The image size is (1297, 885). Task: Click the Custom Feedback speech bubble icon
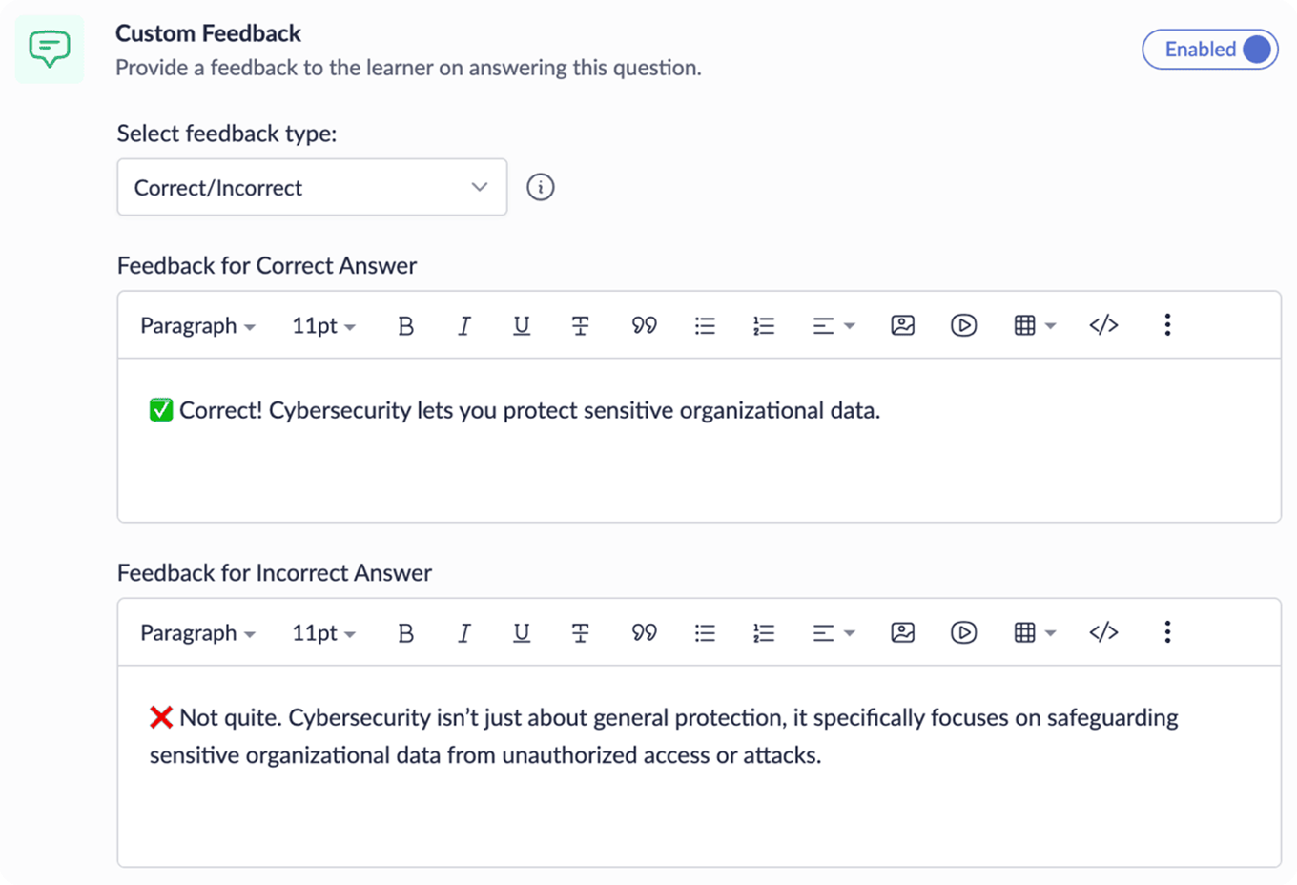pos(49,49)
